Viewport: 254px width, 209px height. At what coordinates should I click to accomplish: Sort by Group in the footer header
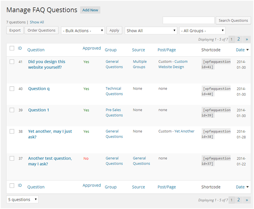click(111, 187)
